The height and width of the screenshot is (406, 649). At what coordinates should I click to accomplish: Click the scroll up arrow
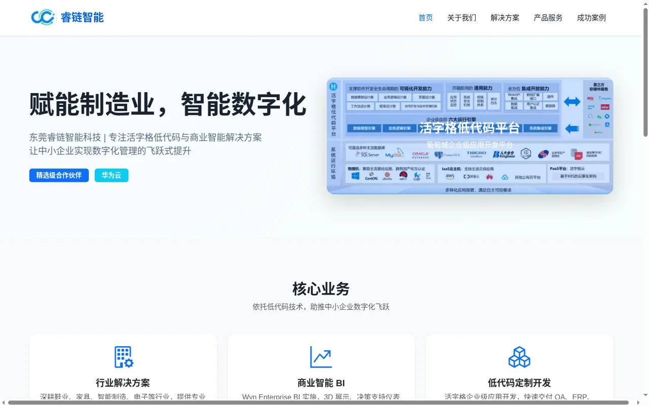coord(645,3)
